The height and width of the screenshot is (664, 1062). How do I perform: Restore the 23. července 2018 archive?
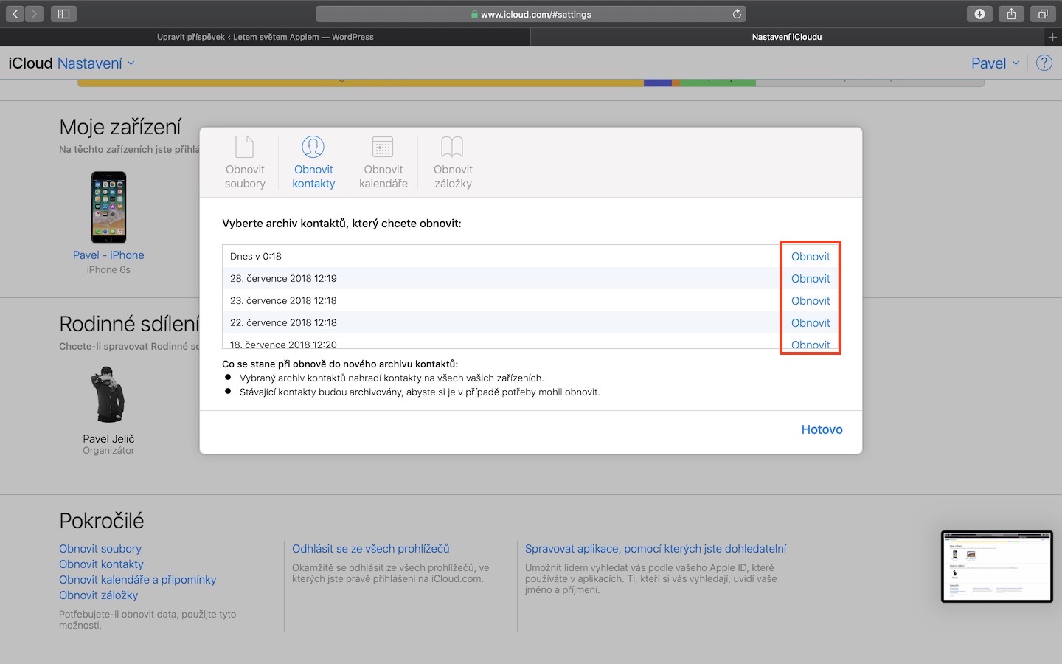811,301
